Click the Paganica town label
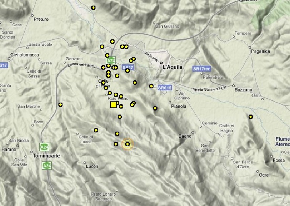This screenshot has height=206, width=290. pos(260,51)
